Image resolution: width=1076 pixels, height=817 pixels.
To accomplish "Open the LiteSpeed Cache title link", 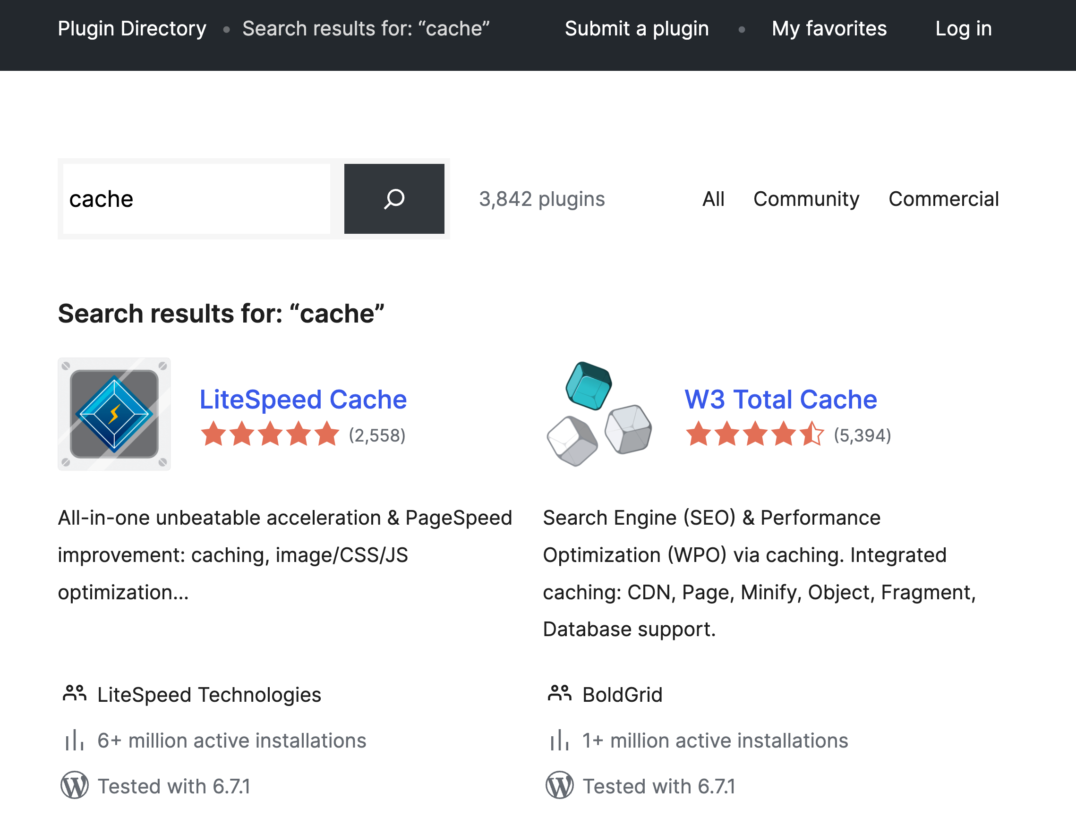I will [x=303, y=399].
